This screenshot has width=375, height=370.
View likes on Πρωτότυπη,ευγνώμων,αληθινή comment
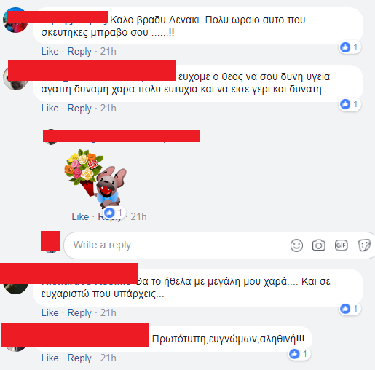[299, 354]
